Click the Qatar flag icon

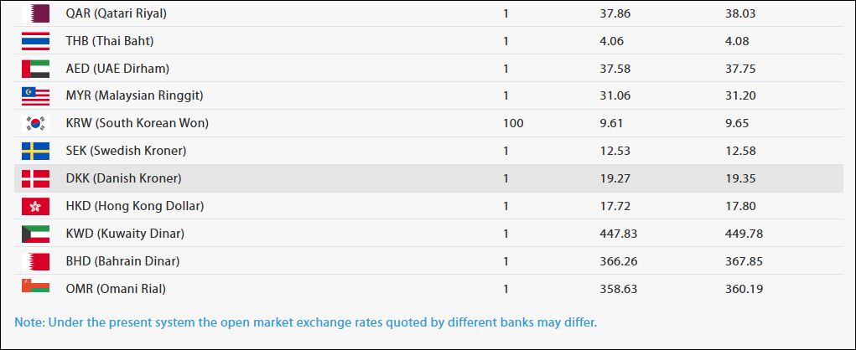(x=35, y=13)
